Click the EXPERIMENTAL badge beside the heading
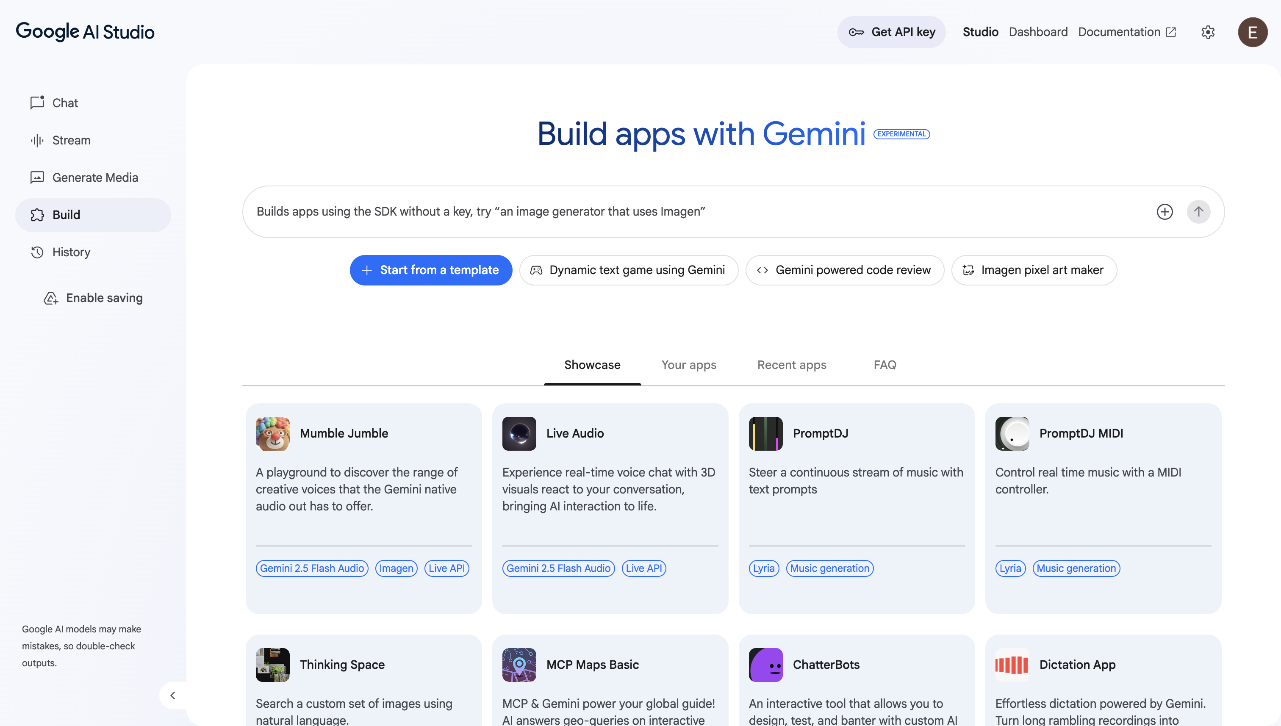 pos(901,134)
